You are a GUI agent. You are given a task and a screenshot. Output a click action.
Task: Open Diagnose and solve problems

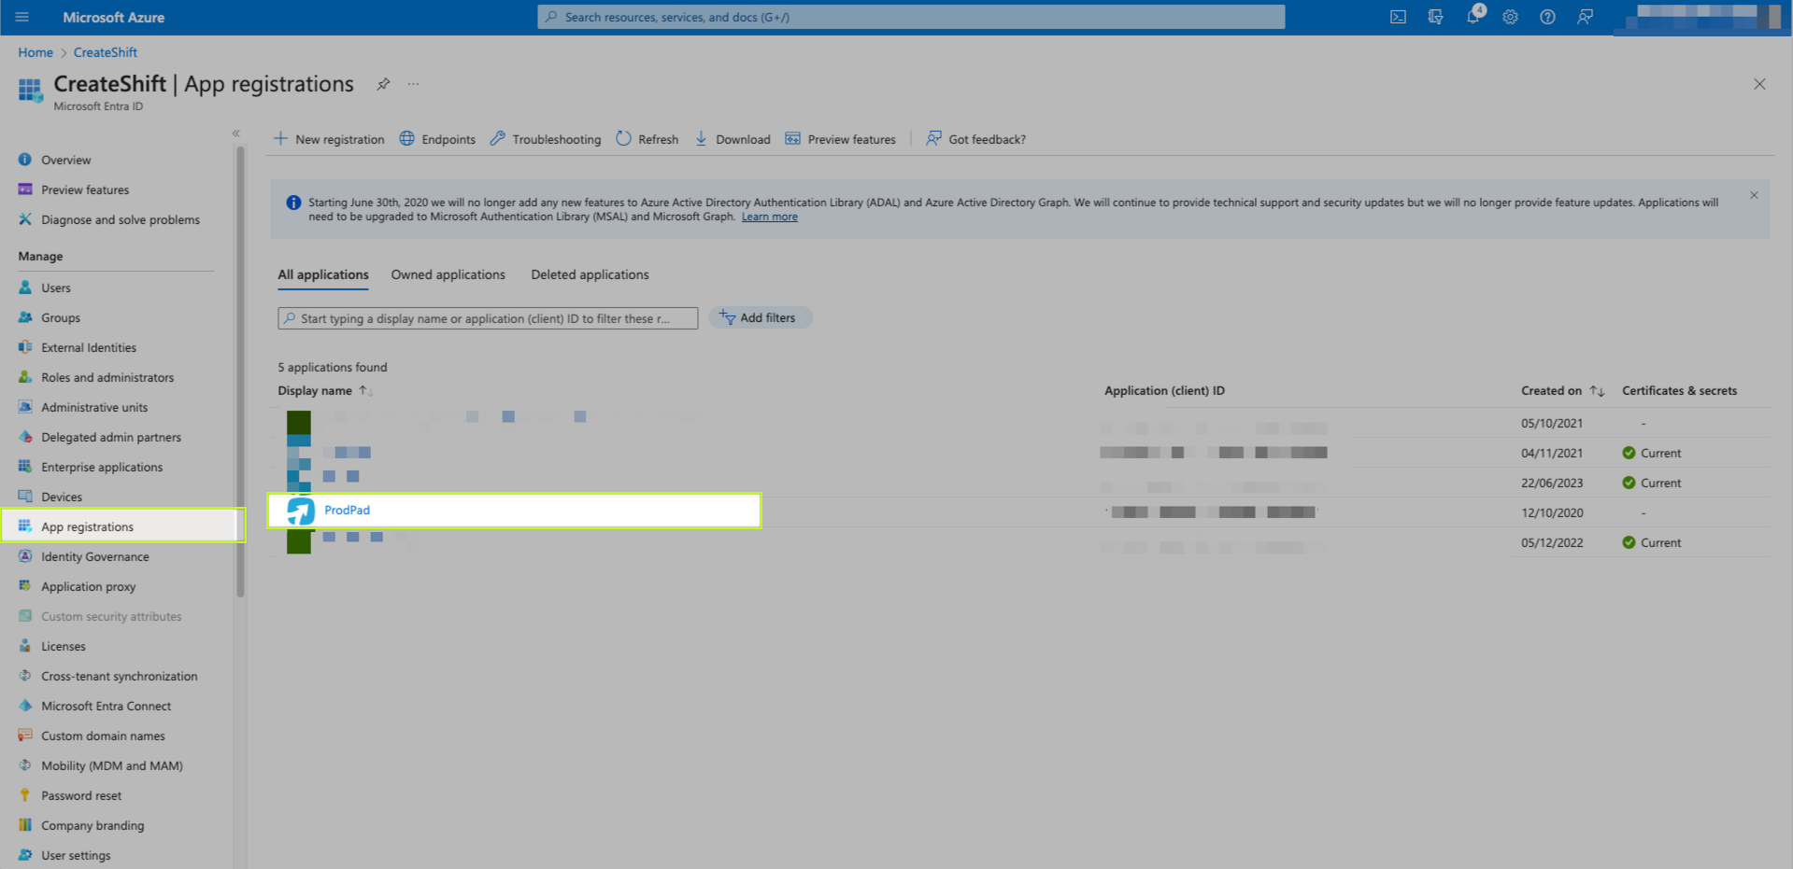(x=120, y=219)
